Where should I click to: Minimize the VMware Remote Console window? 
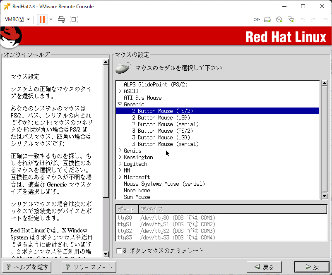[284, 6]
